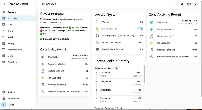Click the v4.0.8 version value
Screen dimensions: 202x110
140,22
